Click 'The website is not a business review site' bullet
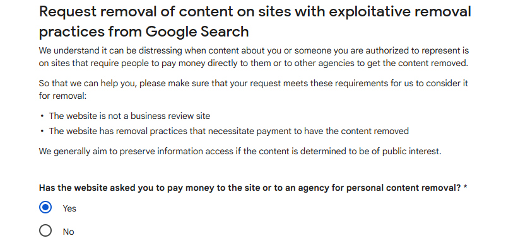 pyautogui.click(x=129, y=116)
